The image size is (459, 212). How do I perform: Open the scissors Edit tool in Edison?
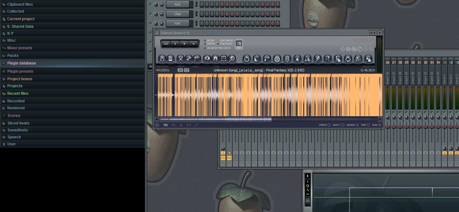[181, 59]
